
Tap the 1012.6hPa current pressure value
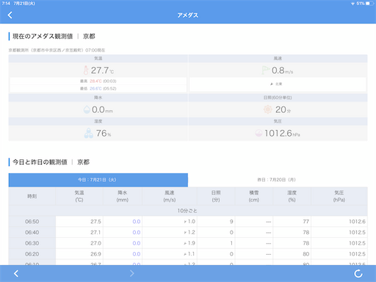[282, 134]
